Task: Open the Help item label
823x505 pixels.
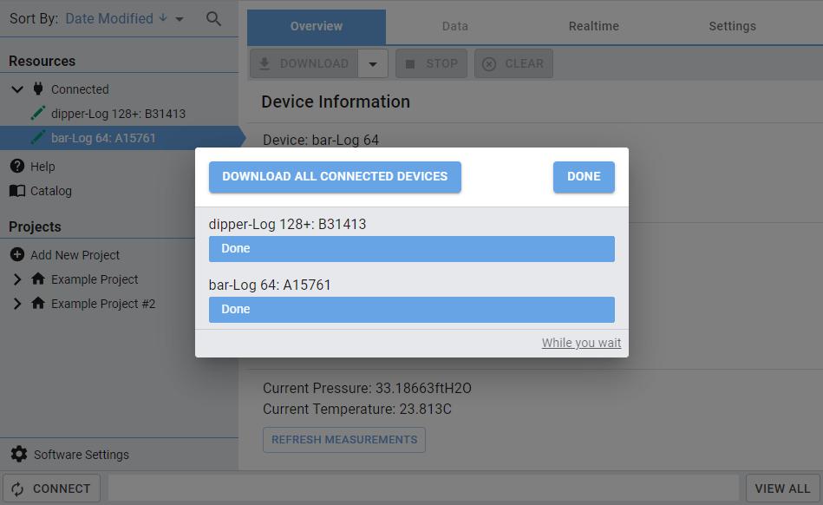Action: pyautogui.click(x=42, y=167)
